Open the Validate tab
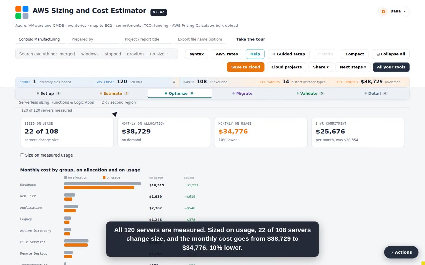 (x=310, y=93)
